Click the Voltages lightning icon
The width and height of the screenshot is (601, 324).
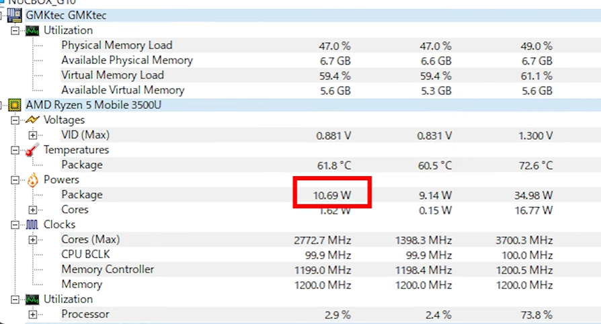pos(32,120)
